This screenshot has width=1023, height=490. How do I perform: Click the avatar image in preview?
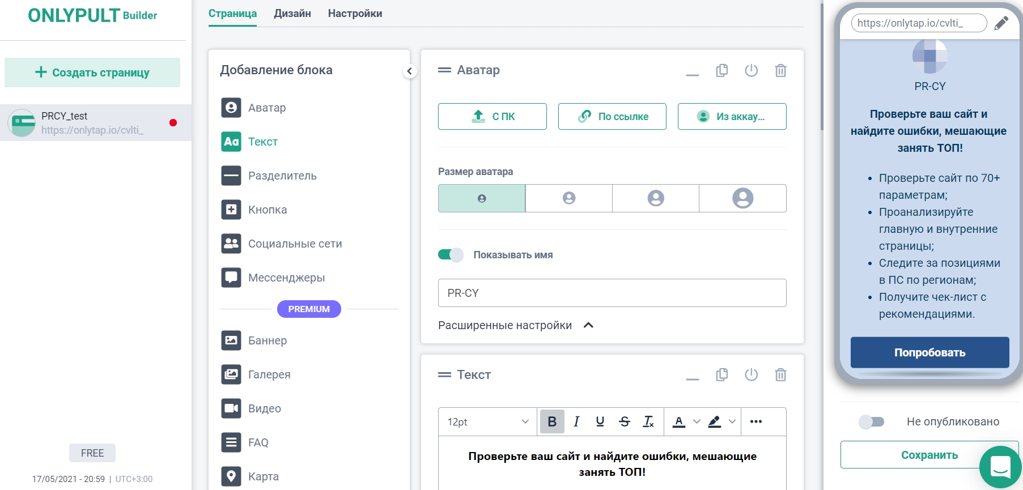pyautogui.click(x=930, y=56)
